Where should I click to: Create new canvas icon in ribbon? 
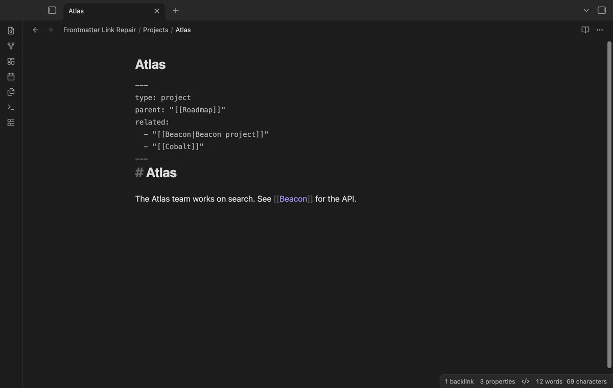click(x=11, y=61)
